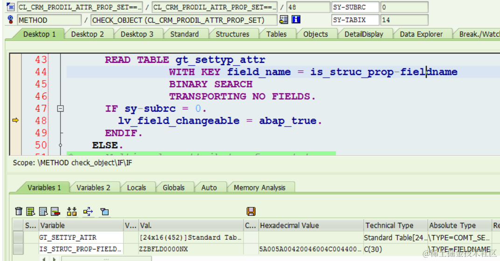Click the SY-SUBRC value field showing 0

(404, 7)
